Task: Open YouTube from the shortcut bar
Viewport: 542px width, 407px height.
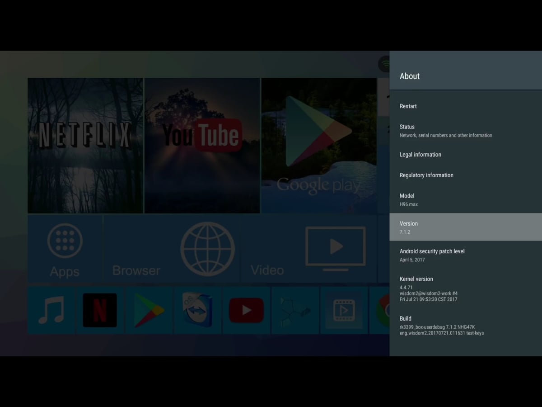Action: tap(246, 310)
